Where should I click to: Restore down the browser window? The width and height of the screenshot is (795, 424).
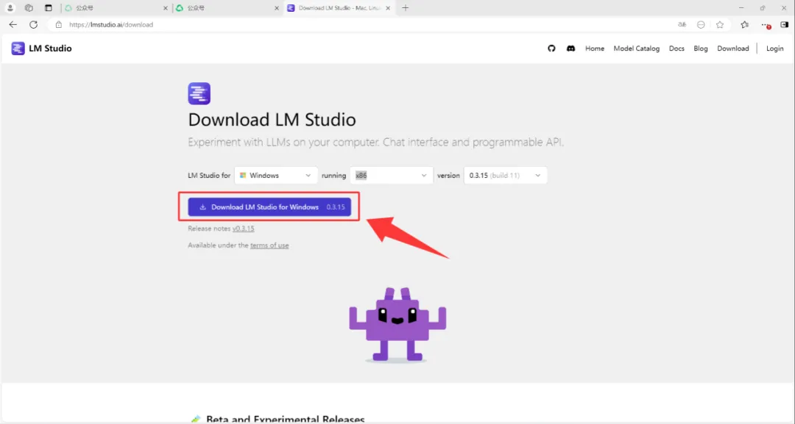point(763,8)
